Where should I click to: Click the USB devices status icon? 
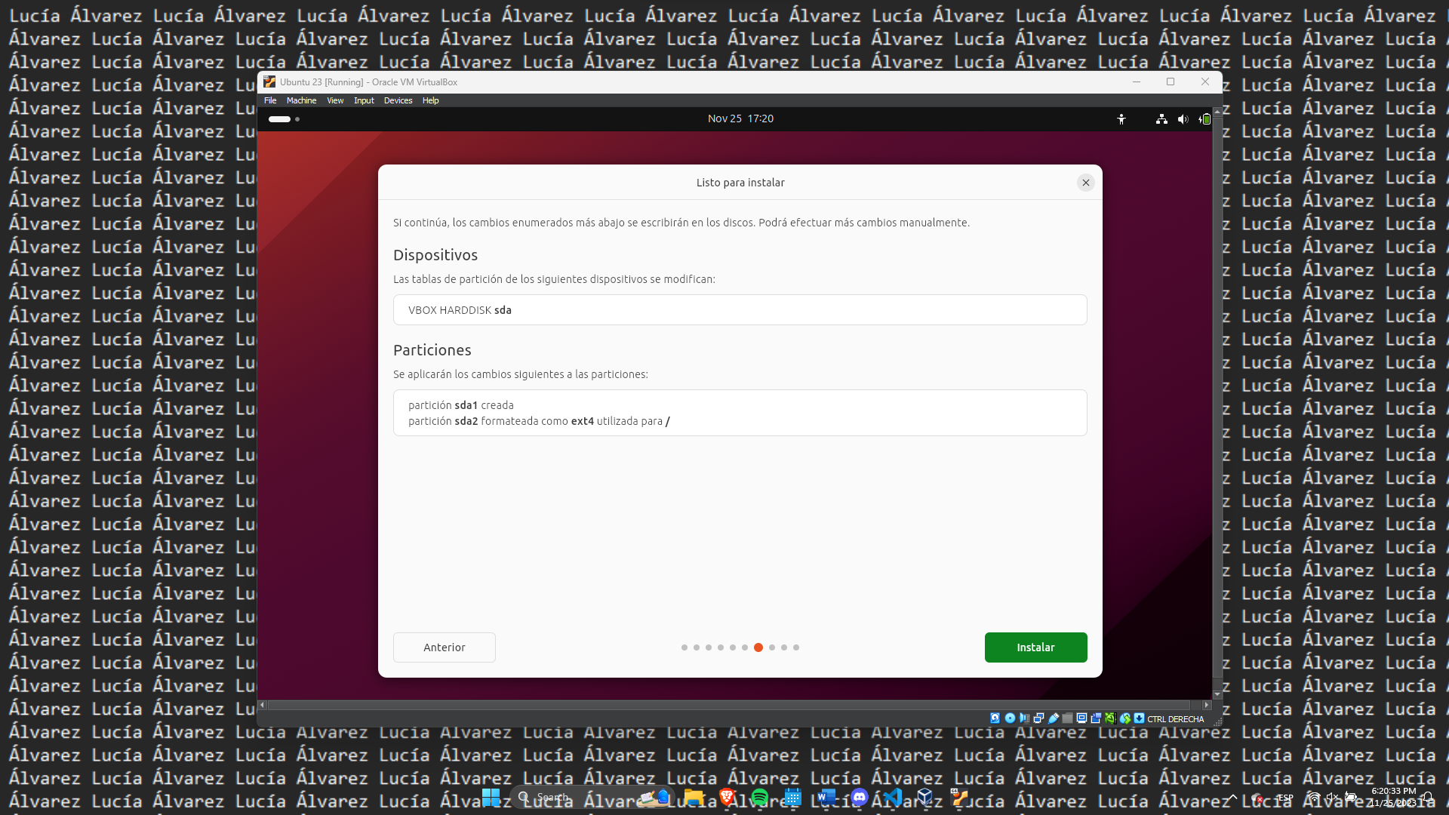coord(1053,718)
